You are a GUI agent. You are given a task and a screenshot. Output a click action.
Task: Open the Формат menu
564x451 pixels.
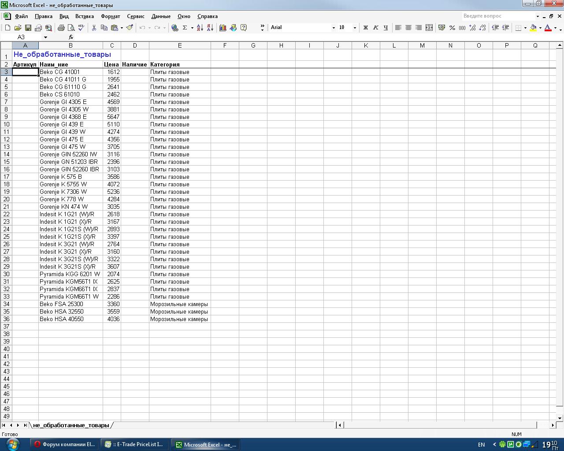click(110, 16)
